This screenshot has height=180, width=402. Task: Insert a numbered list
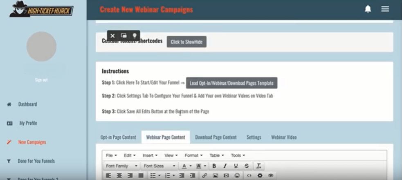click(167, 175)
